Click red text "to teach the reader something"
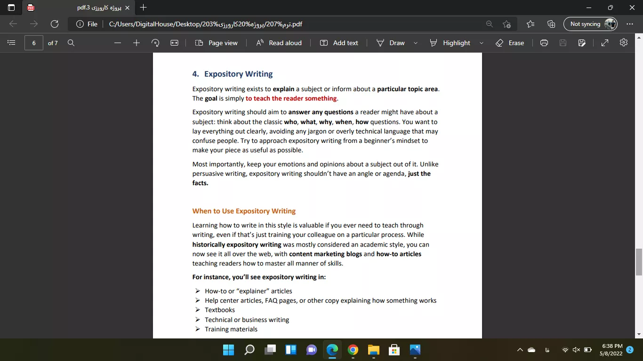 click(291, 98)
